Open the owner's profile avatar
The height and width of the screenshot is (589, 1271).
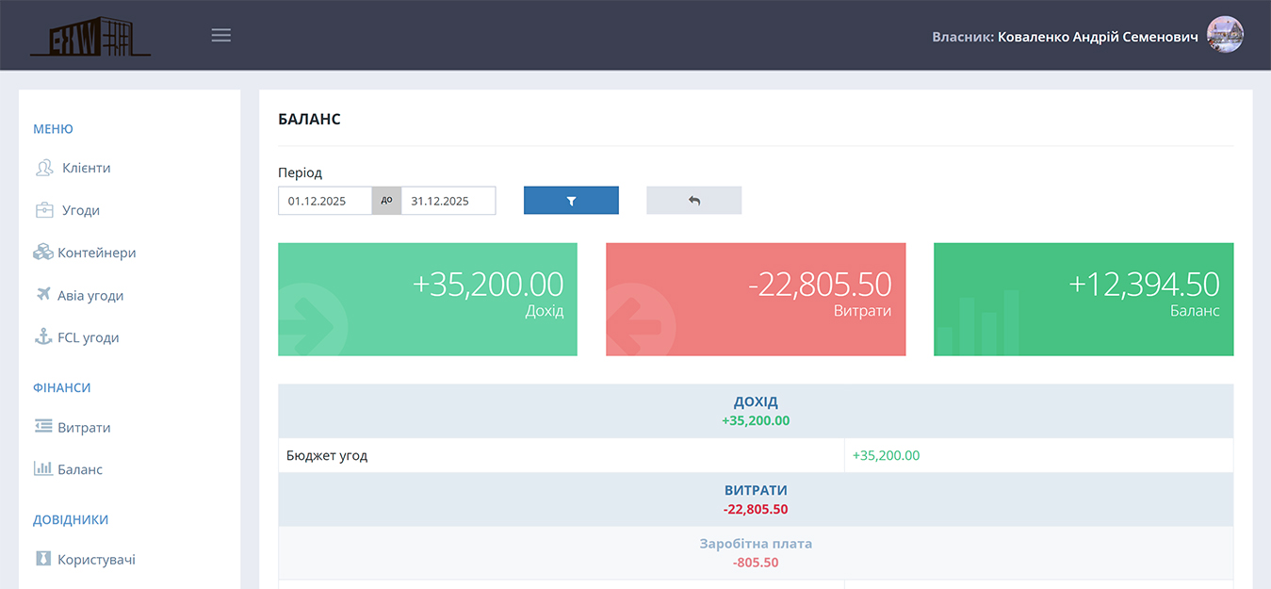1225,35
